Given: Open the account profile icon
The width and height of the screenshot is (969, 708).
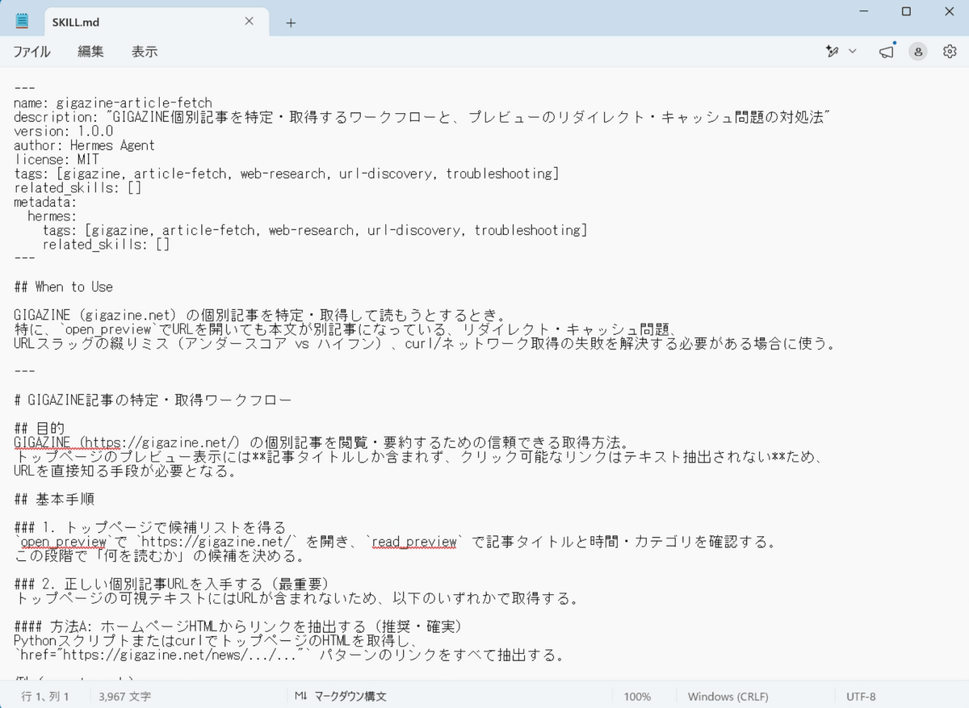Looking at the screenshot, I should 918,52.
